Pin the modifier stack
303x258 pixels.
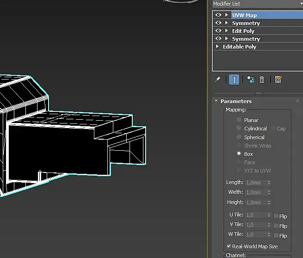tap(217, 80)
